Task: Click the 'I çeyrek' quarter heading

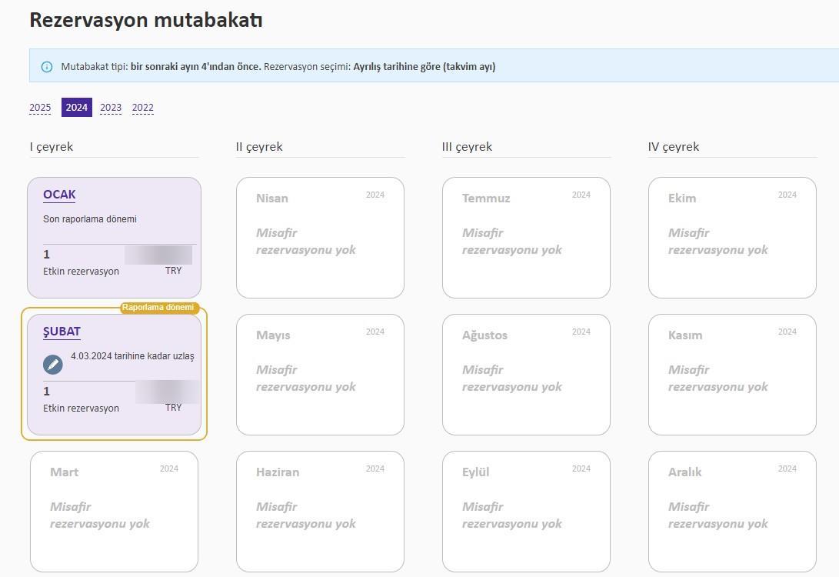Action: click(x=52, y=147)
